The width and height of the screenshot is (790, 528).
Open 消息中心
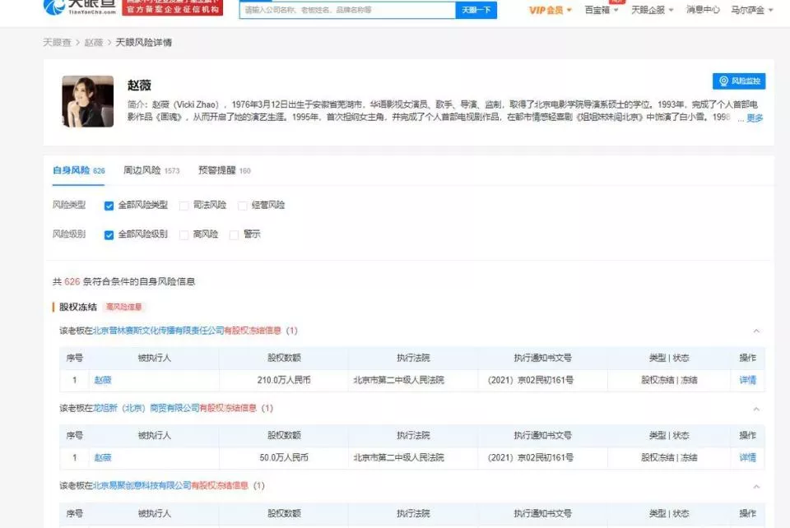(703, 10)
